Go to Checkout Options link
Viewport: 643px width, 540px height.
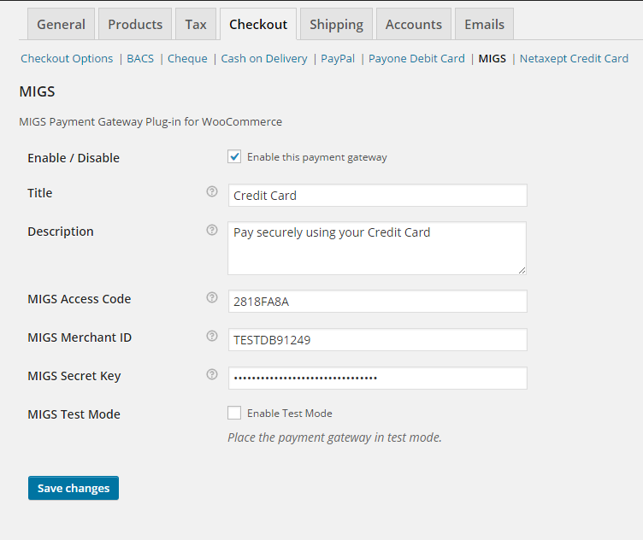[x=67, y=59]
